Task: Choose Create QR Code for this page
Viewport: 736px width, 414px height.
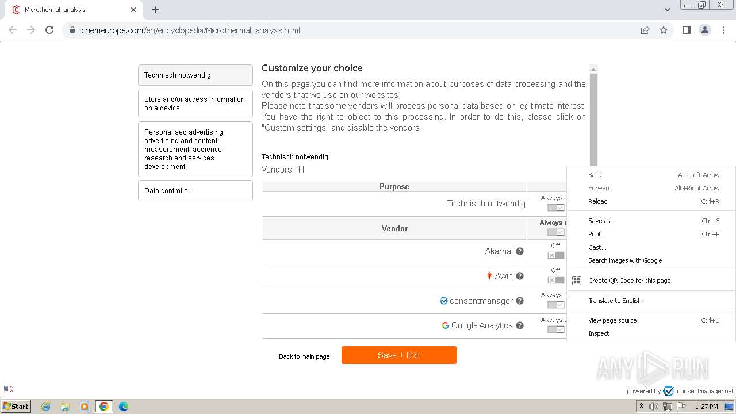Action: point(651,281)
